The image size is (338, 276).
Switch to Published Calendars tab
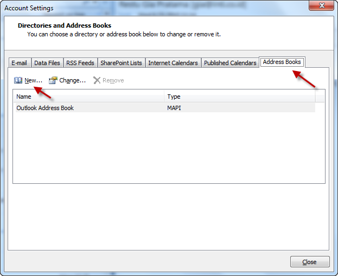(x=230, y=63)
